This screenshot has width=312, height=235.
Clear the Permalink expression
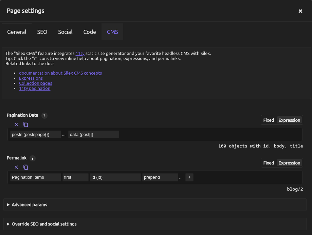(x=16, y=167)
